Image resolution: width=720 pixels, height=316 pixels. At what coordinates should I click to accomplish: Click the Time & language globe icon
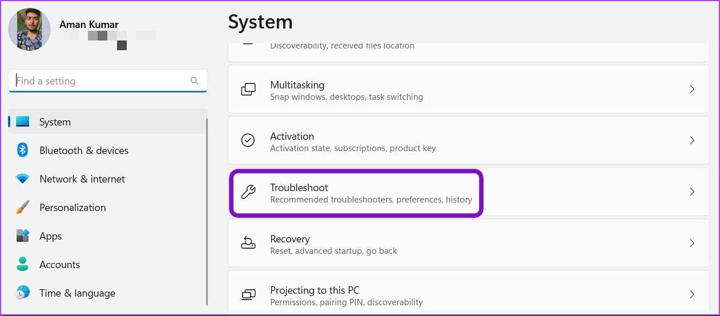tap(22, 293)
